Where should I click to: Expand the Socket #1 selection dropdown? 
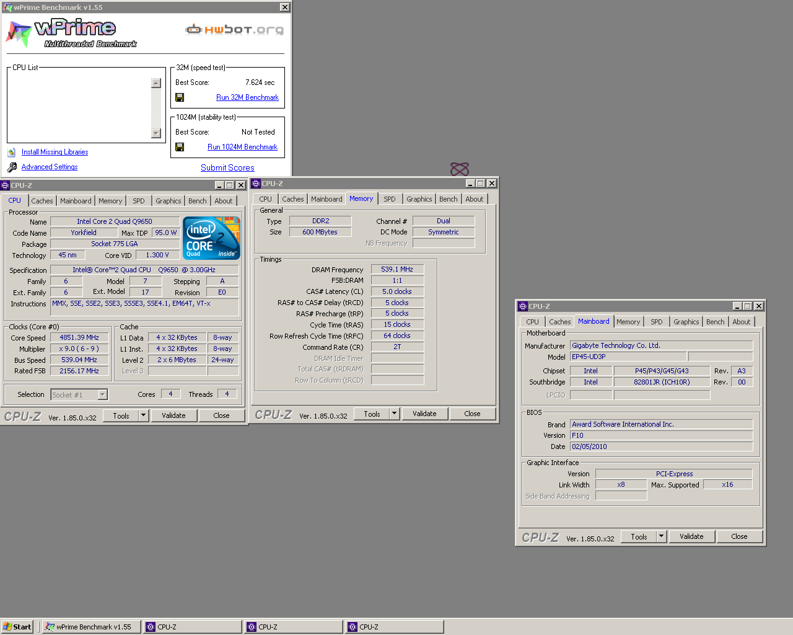103,394
